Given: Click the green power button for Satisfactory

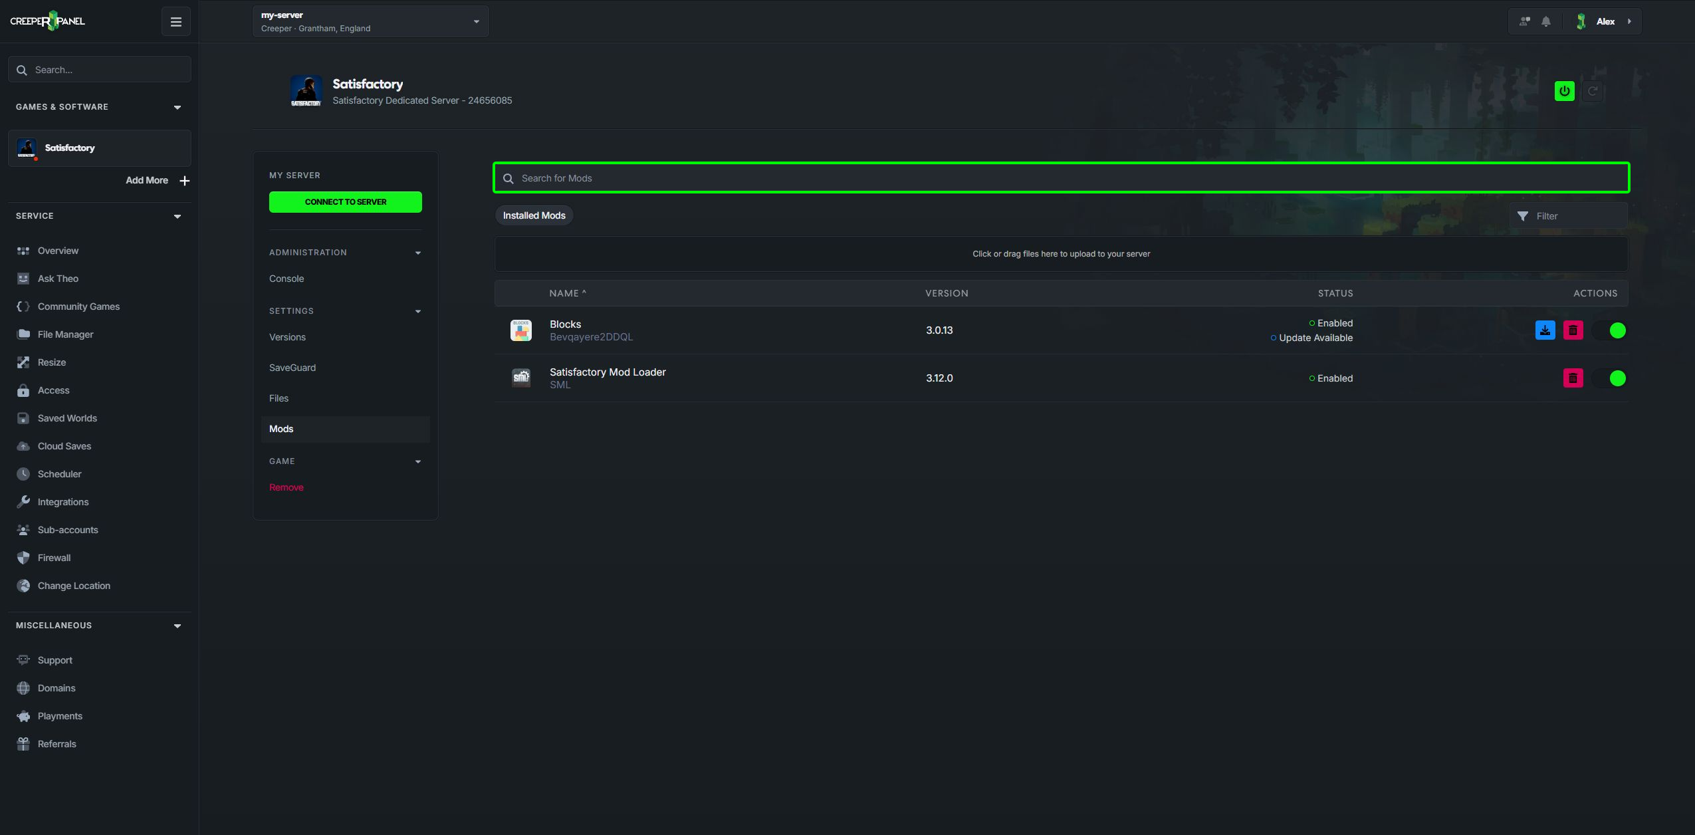Looking at the screenshot, I should pyautogui.click(x=1564, y=91).
